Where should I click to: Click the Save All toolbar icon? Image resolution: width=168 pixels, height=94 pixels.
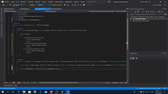[x=19, y=5]
